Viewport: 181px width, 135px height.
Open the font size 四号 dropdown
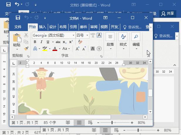pos(87,35)
